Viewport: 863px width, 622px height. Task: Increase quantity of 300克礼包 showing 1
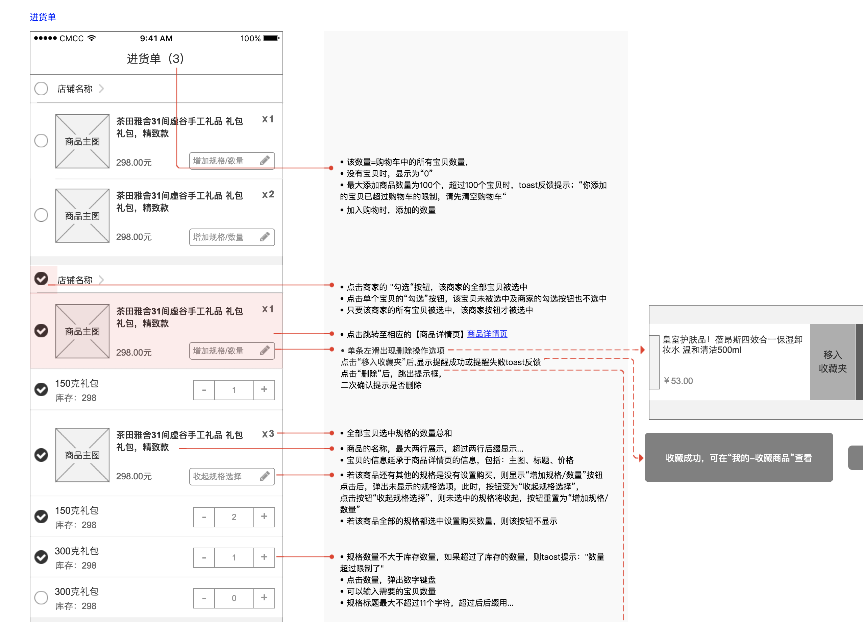click(x=264, y=558)
